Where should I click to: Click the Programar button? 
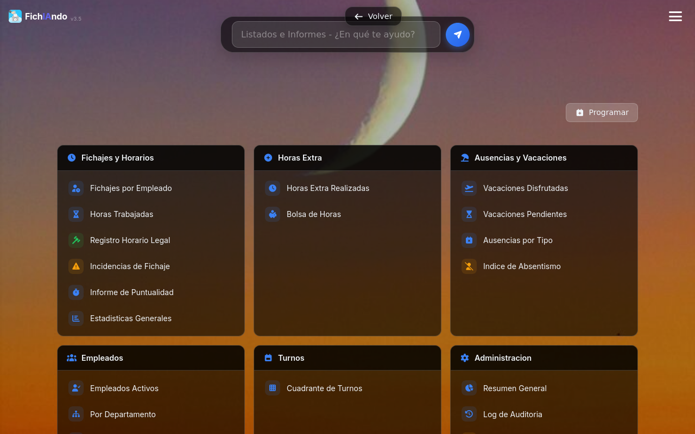602,112
